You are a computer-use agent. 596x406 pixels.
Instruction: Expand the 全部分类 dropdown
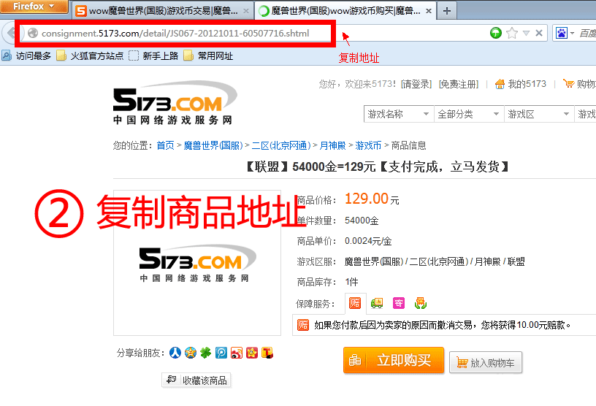pyautogui.click(x=469, y=114)
